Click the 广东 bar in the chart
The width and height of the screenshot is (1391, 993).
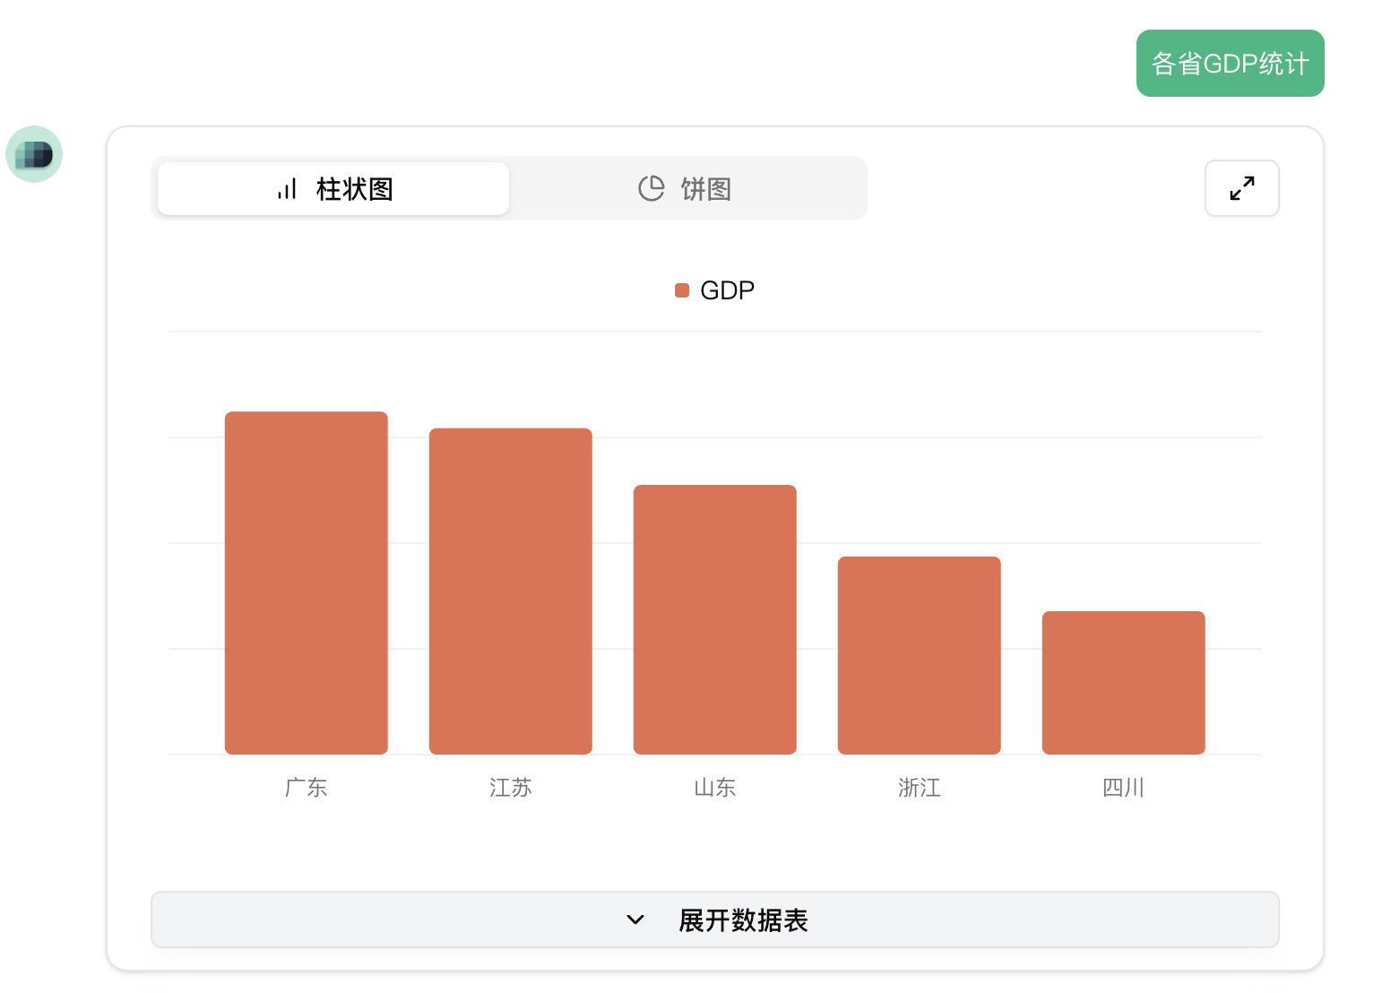pos(307,583)
